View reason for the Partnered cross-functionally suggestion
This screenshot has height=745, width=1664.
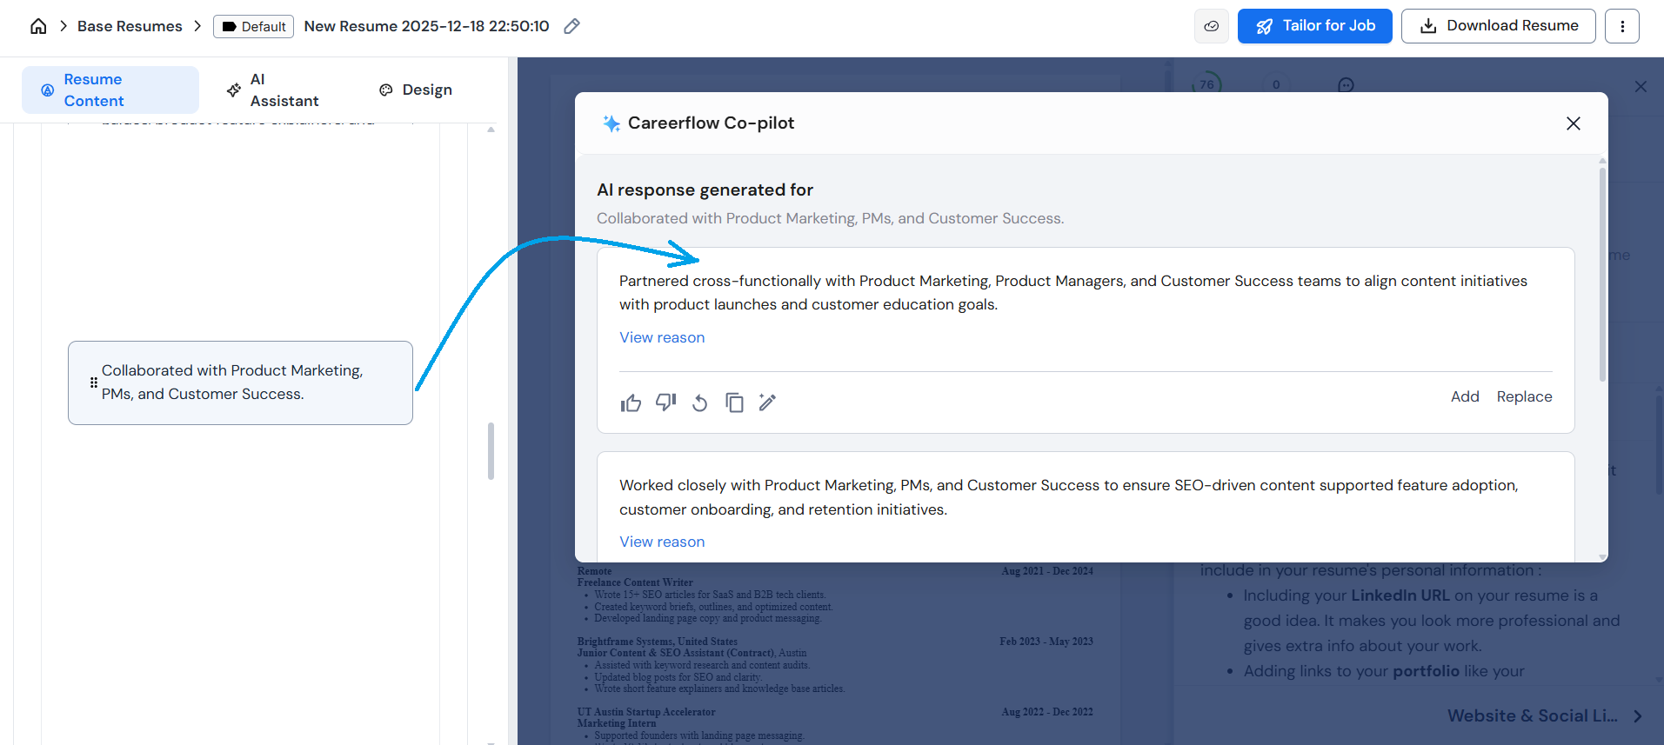662,337
